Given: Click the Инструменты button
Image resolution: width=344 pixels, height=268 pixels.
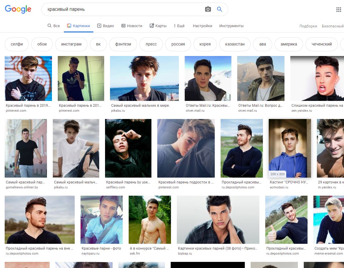Looking at the screenshot, I should tap(231, 26).
